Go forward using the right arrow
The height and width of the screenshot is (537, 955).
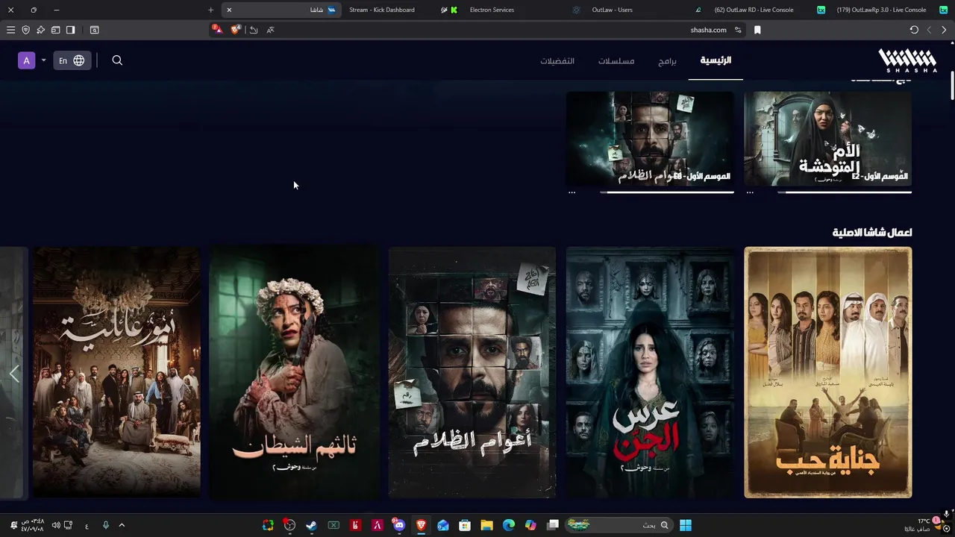(944, 30)
